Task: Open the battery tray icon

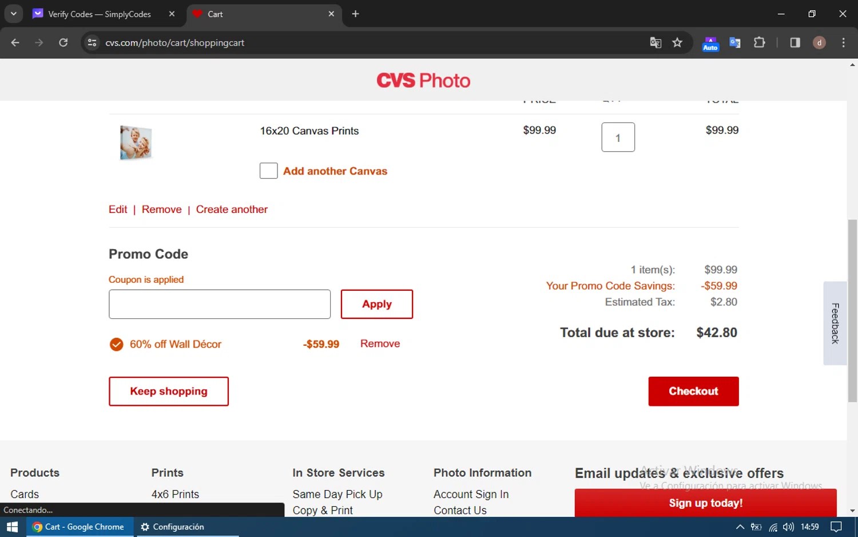Action: coord(756,527)
